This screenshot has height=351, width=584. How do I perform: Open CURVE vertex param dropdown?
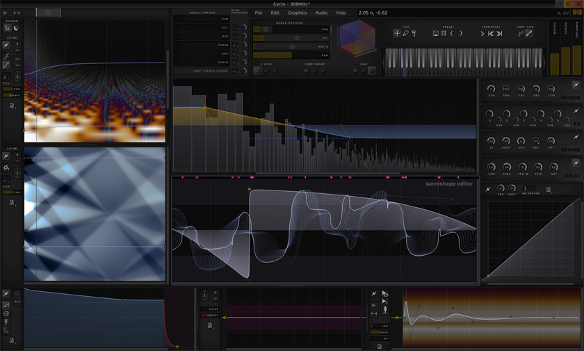click(x=236, y=62)
